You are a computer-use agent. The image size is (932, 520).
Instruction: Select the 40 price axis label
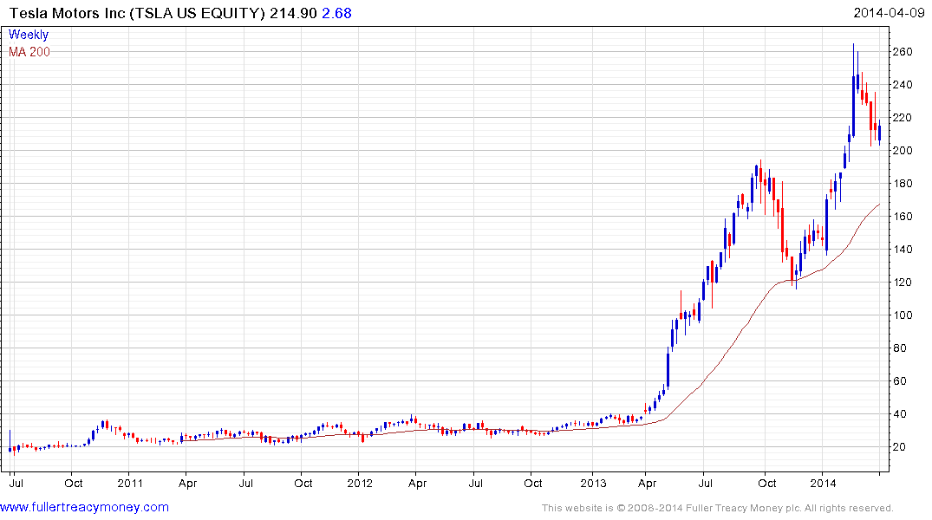[900, 414]
